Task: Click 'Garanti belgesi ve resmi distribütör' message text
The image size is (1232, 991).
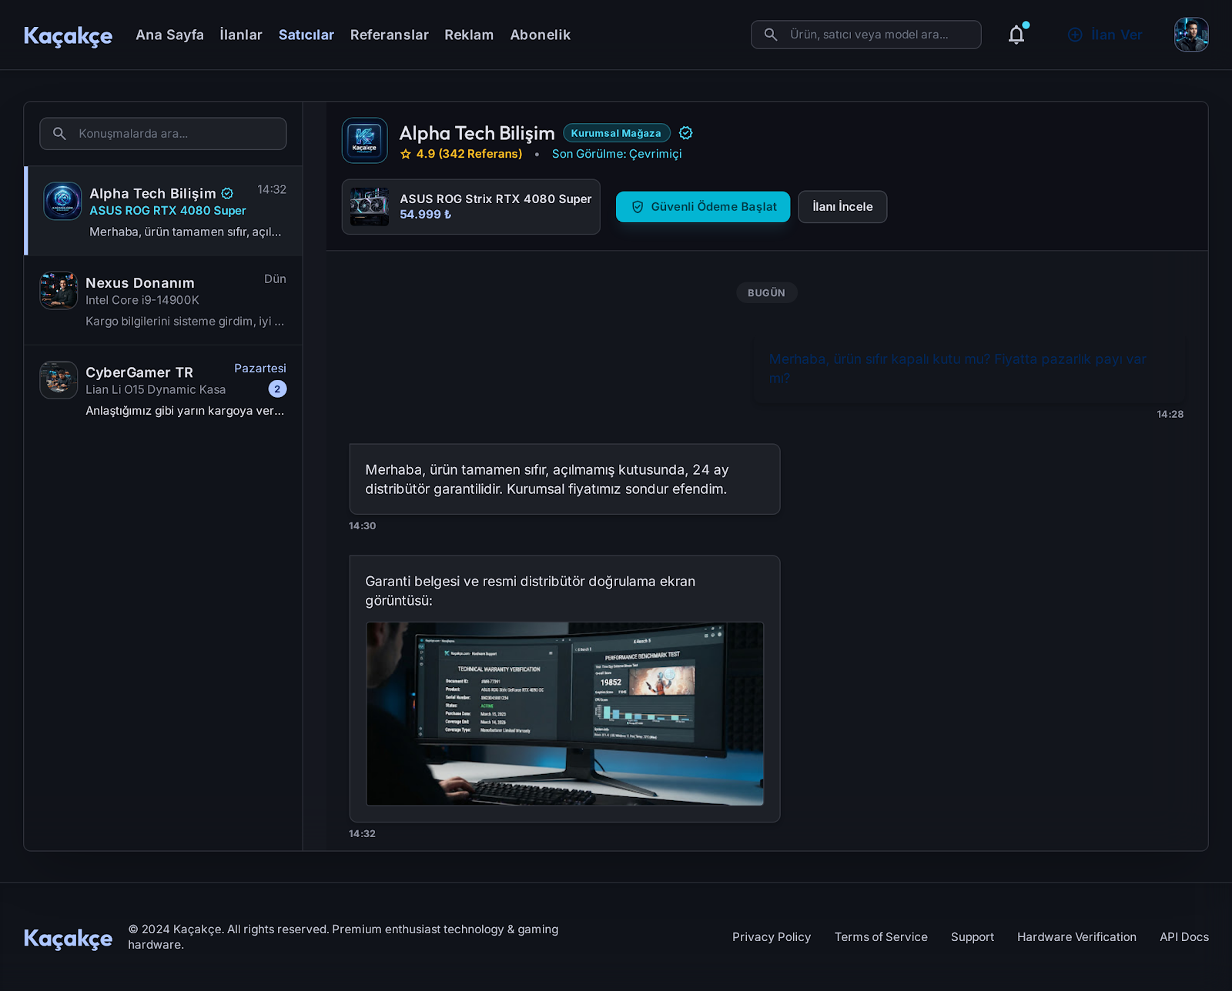Action: pyautogui.click(x=531, y=591)
